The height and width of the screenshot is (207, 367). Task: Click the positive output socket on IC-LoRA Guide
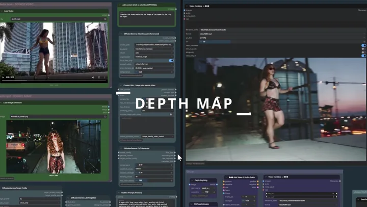pos(258,181)
